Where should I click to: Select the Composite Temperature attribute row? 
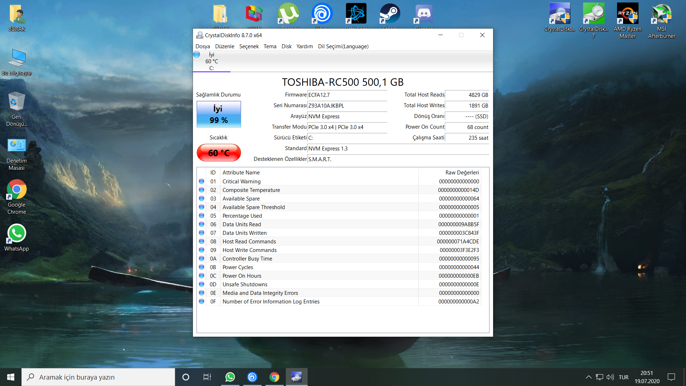click(x=251, y=190)
